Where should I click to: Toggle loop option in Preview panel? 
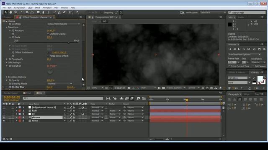click(x=260, y=49)
